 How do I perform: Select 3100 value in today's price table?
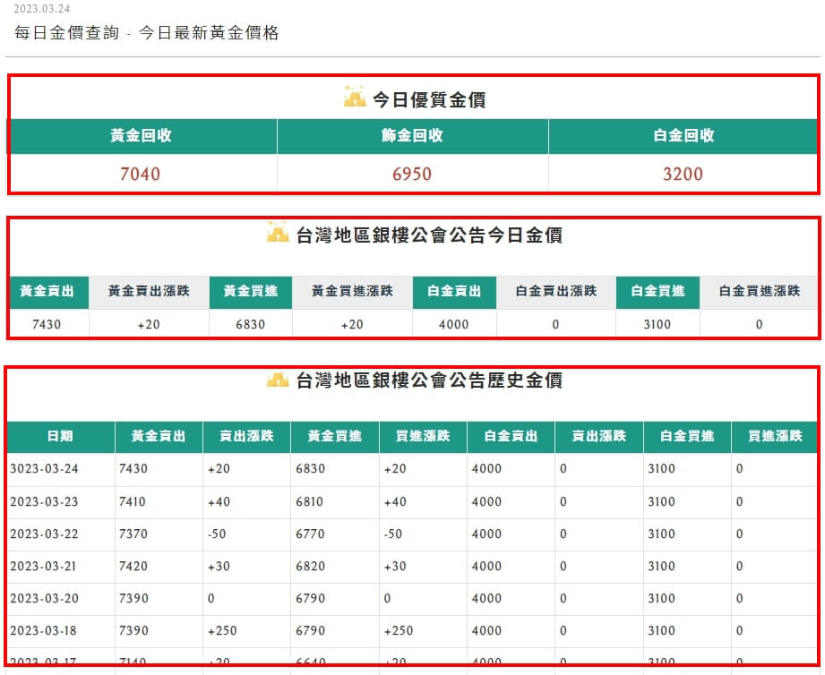tap(657, 324)
